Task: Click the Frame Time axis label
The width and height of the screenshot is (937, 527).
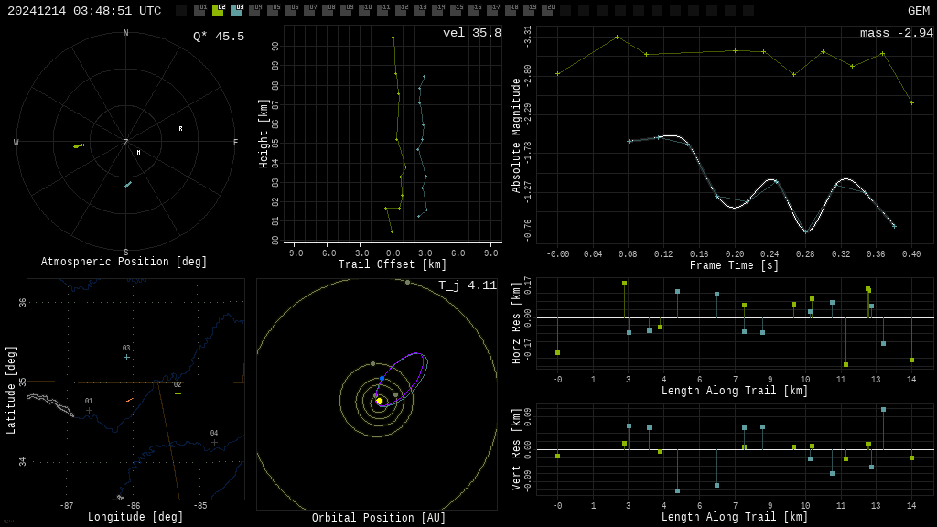Action: tap(734, 265)
